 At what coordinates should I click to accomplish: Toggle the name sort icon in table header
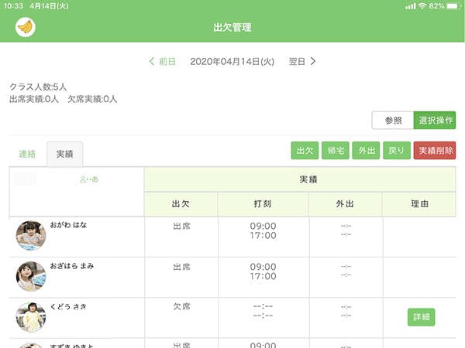89,179
